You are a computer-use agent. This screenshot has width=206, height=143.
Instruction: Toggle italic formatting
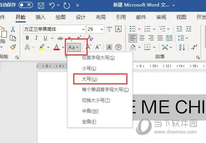(36, 38)
